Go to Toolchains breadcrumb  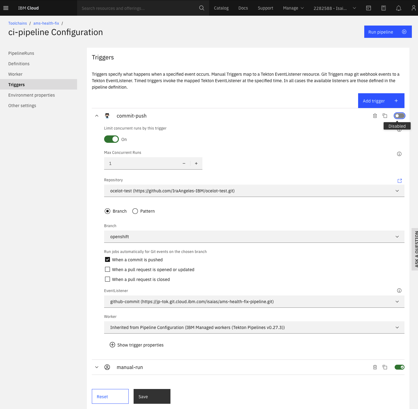18,23
